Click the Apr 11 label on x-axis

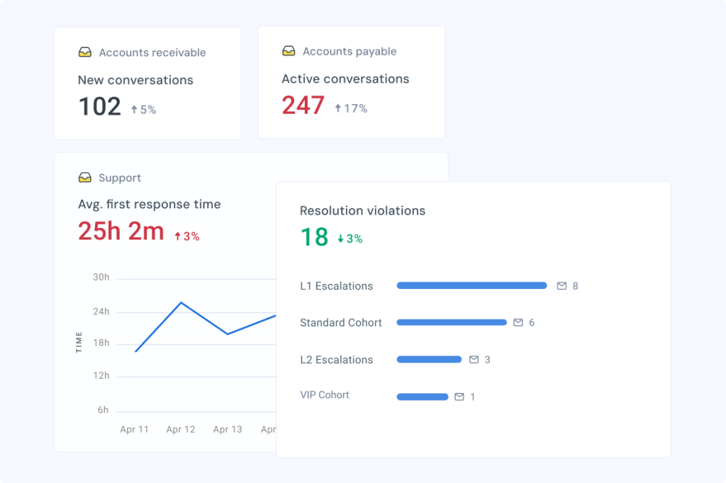(134, 429)
